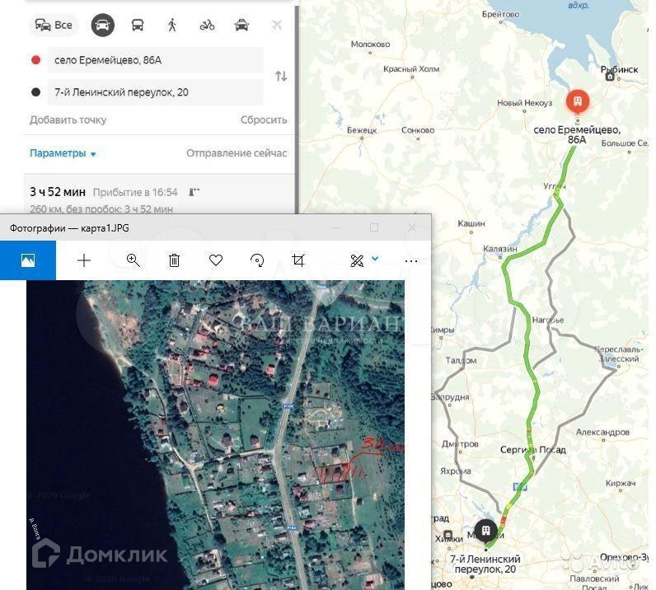
Task: Click the gas station icon beside arrival time
Action: [194, 192]
